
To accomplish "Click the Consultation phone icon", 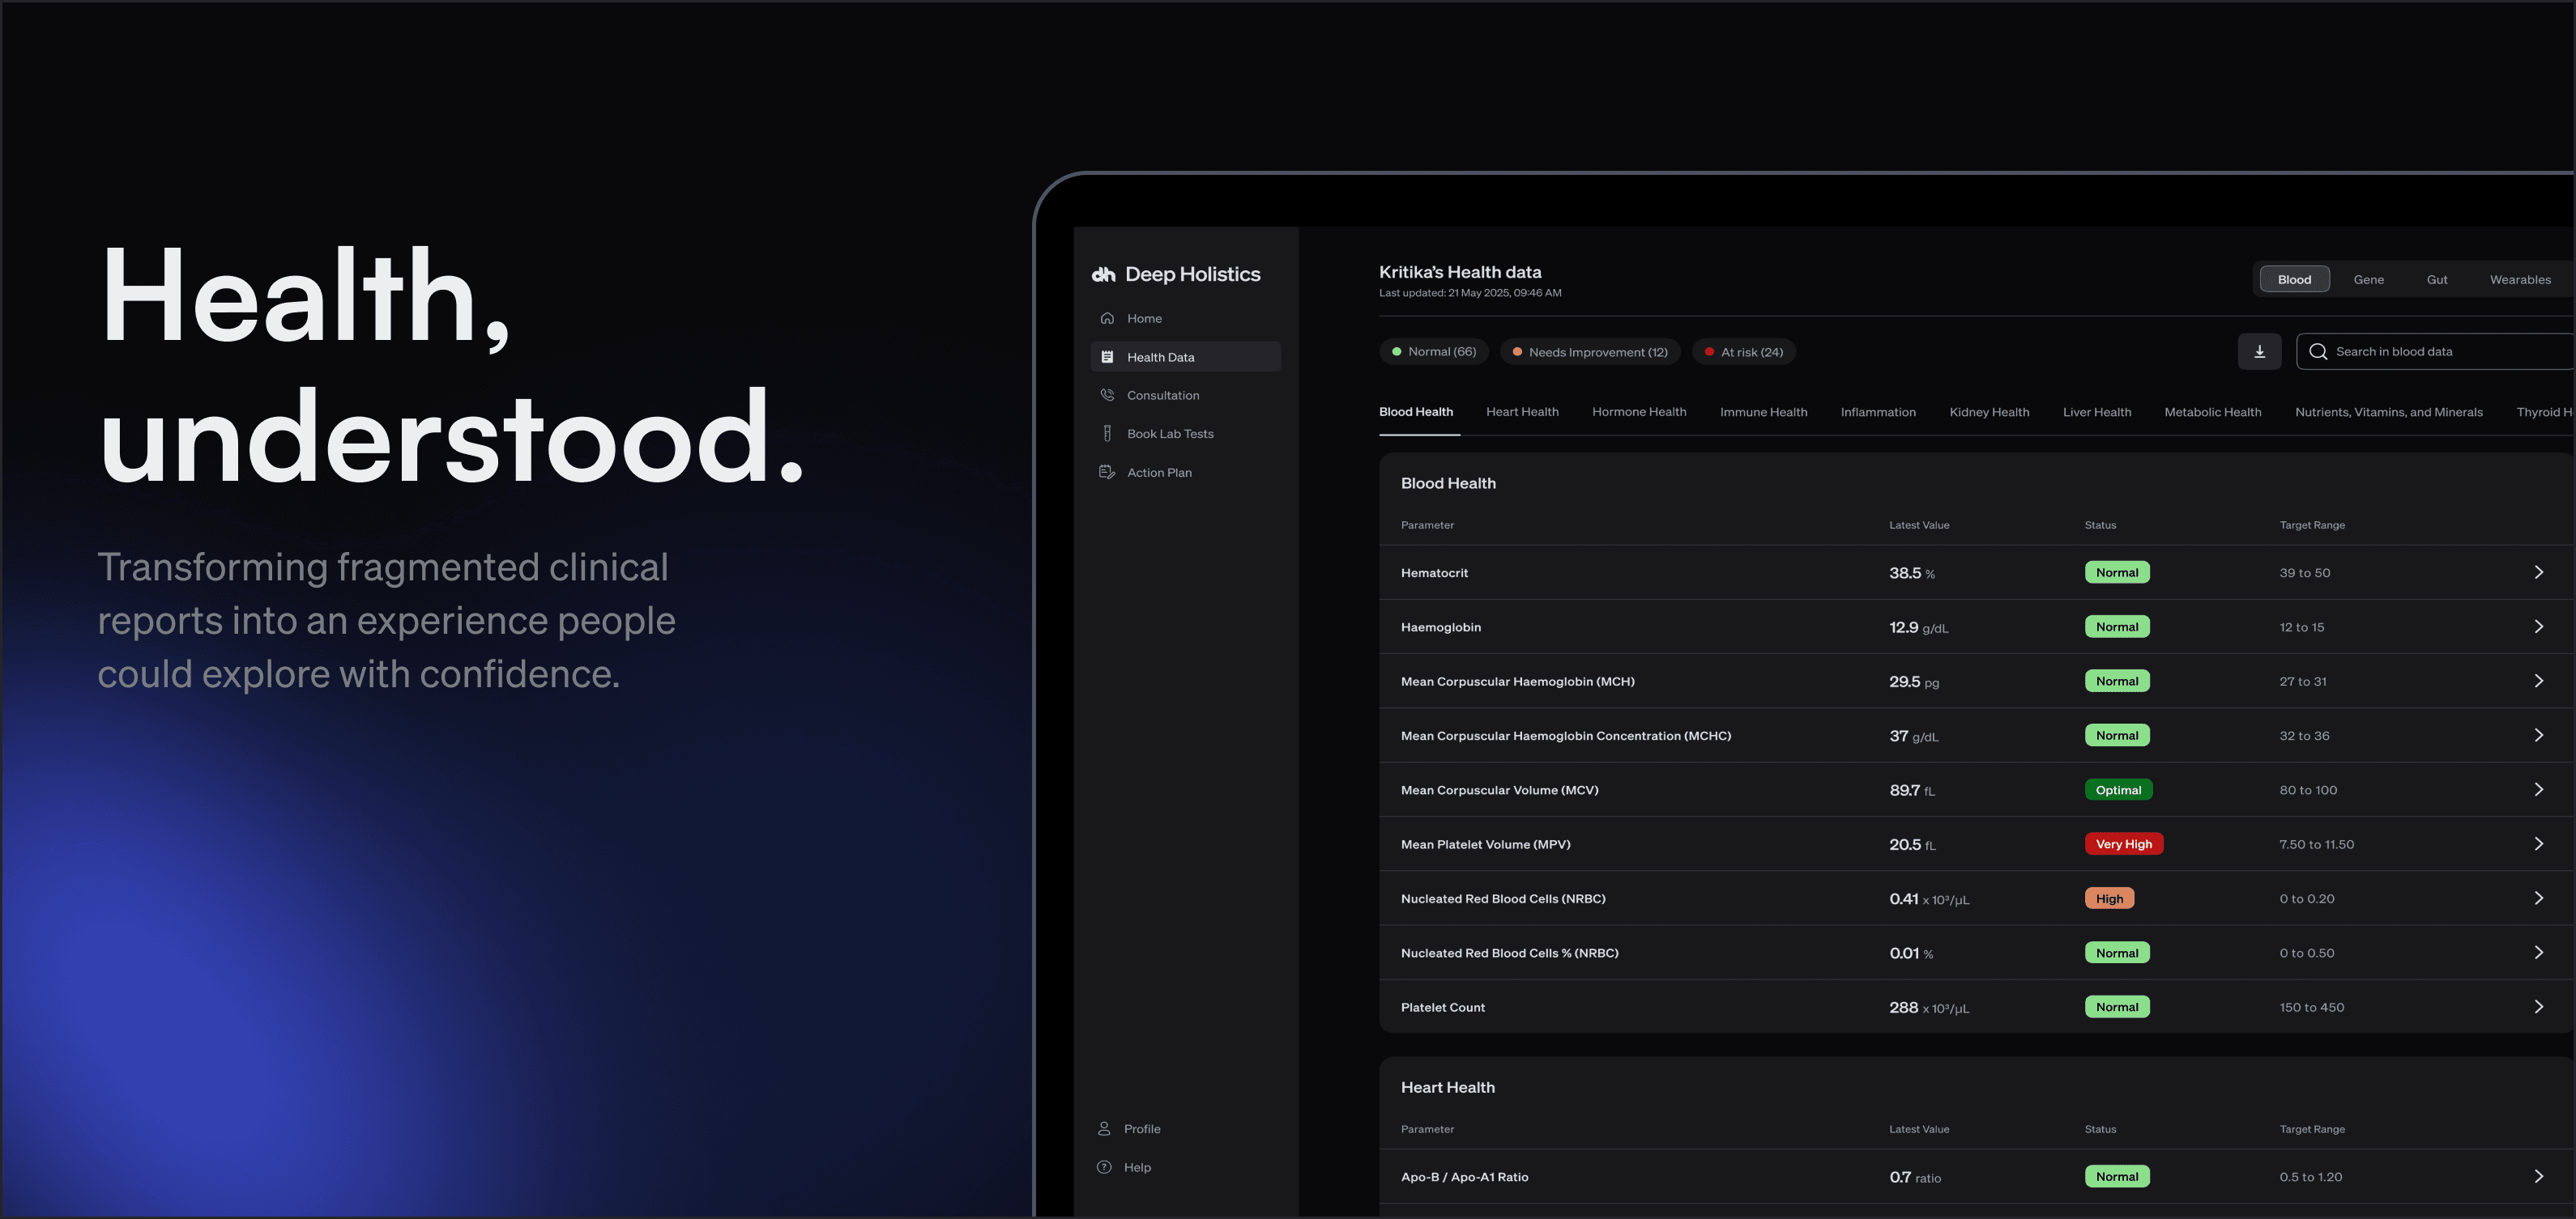I will point(1107,395).
